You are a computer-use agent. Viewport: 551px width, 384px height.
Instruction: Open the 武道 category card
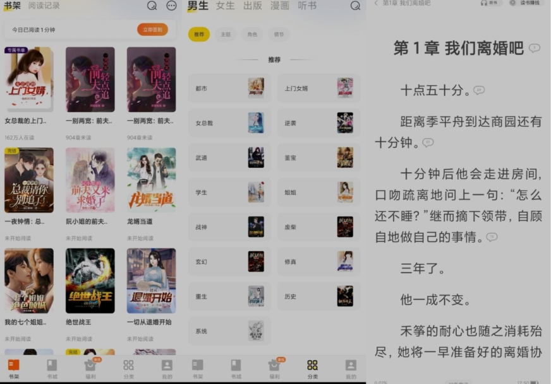(229, 158)
